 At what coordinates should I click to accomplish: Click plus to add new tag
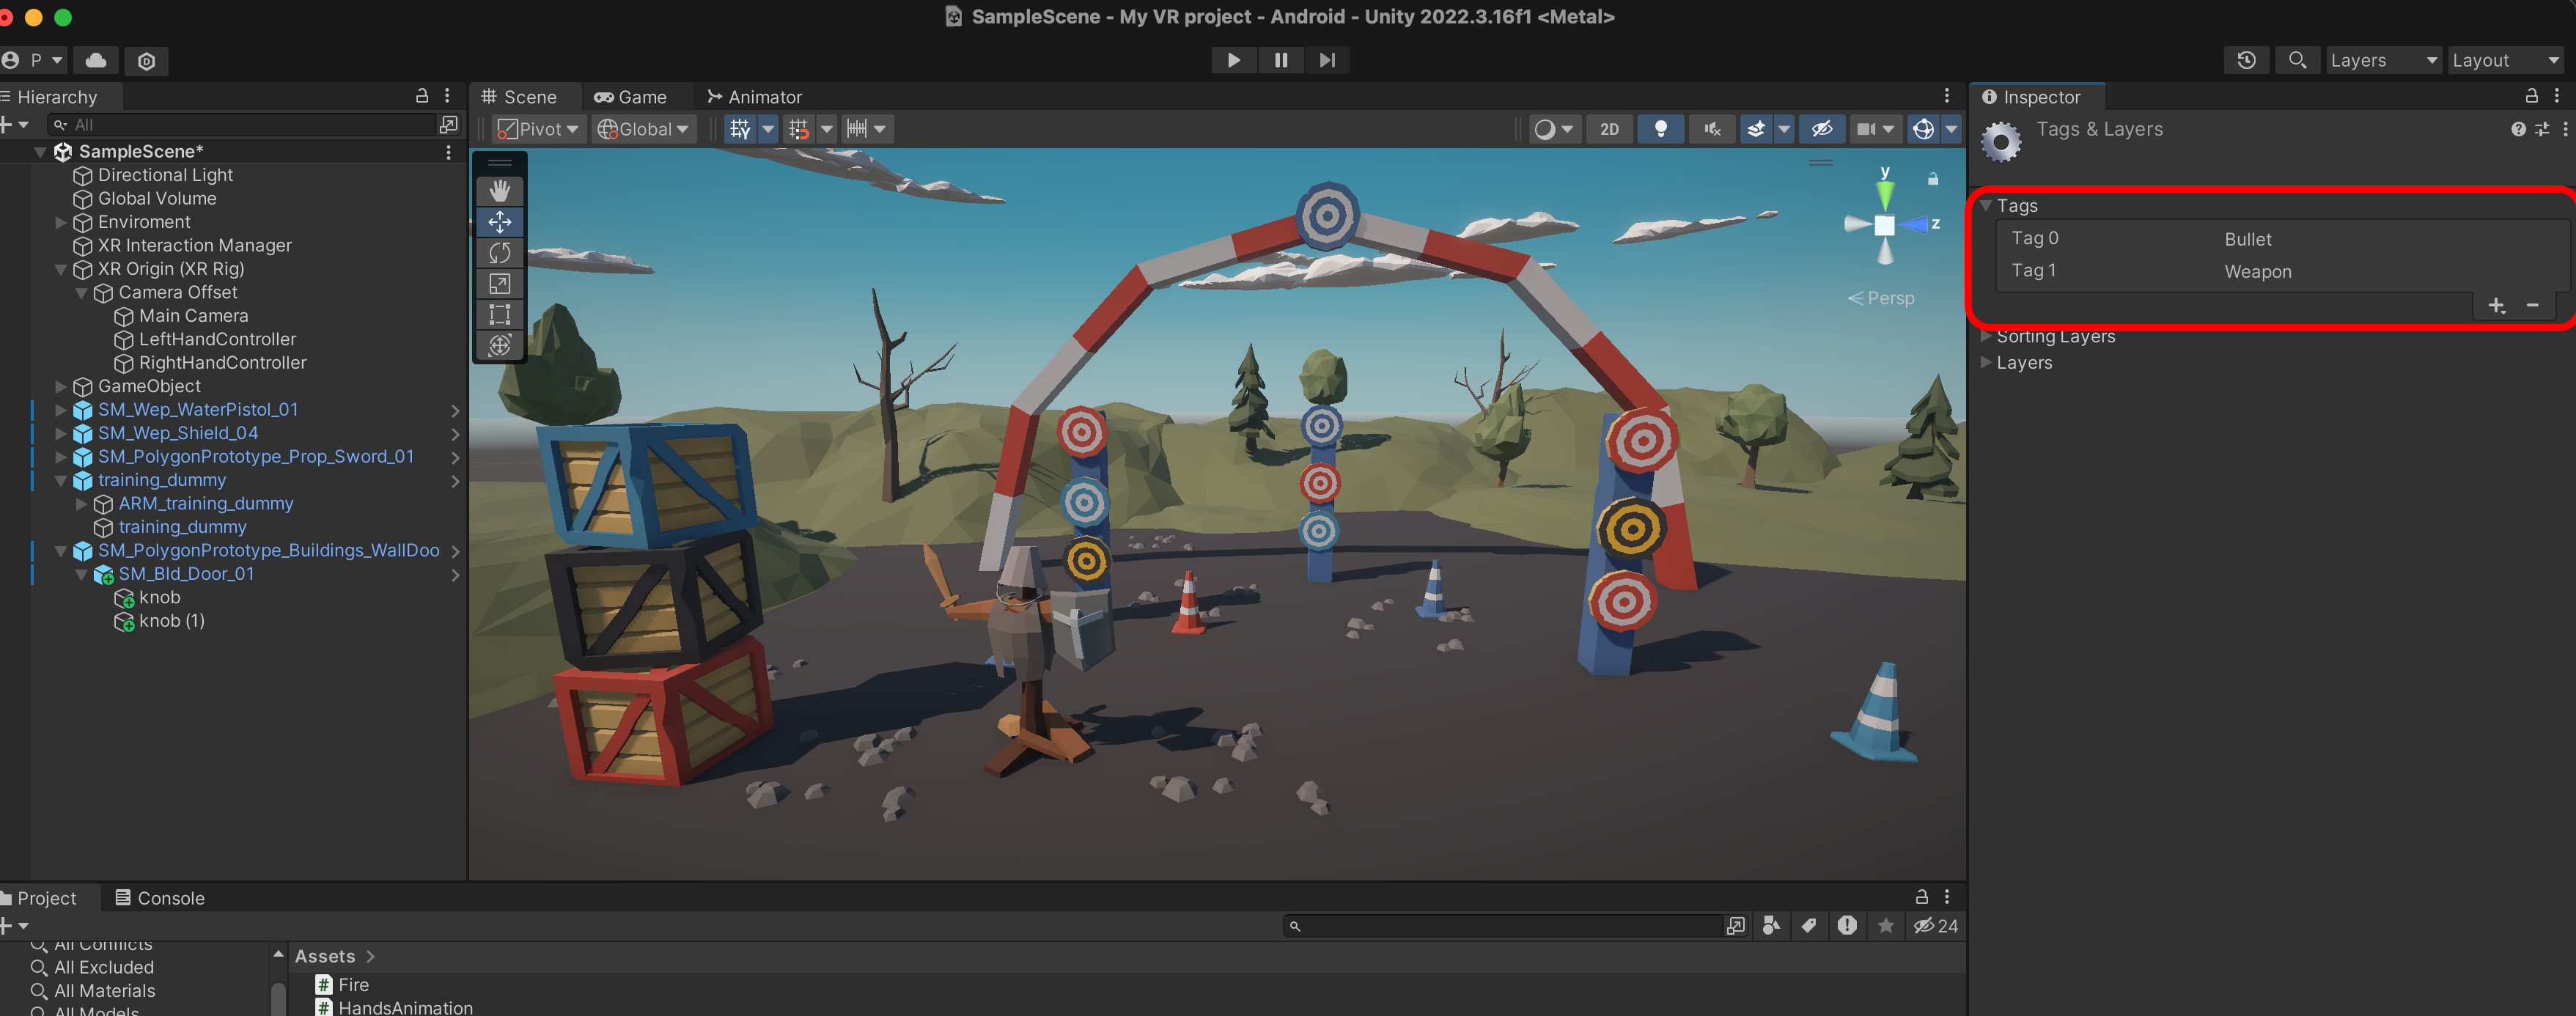click(x=2496, y=305)
